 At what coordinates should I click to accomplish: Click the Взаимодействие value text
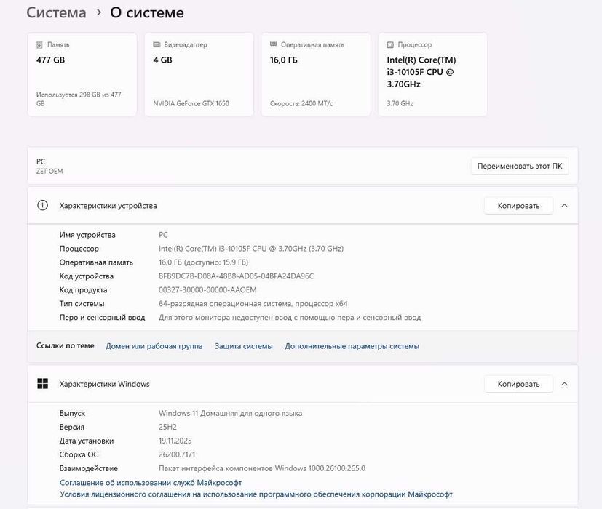[262, 468]
